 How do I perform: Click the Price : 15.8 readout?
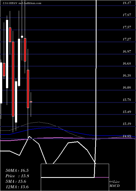[x=17, y=176]
